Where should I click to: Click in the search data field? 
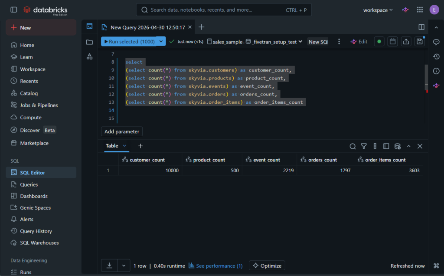pyautogui.click(x=224, y=10)
